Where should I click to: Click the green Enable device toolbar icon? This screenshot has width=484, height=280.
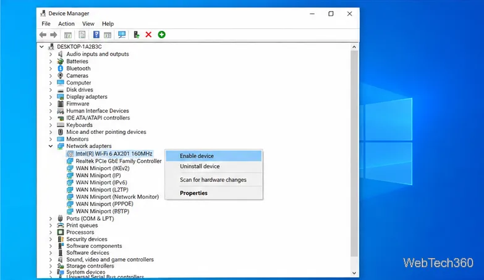click(161, 35)
